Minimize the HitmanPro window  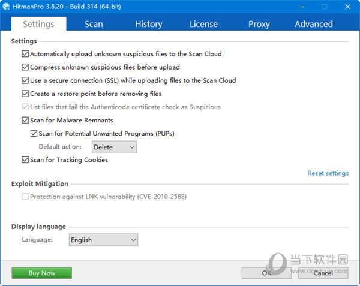[301, 7]
